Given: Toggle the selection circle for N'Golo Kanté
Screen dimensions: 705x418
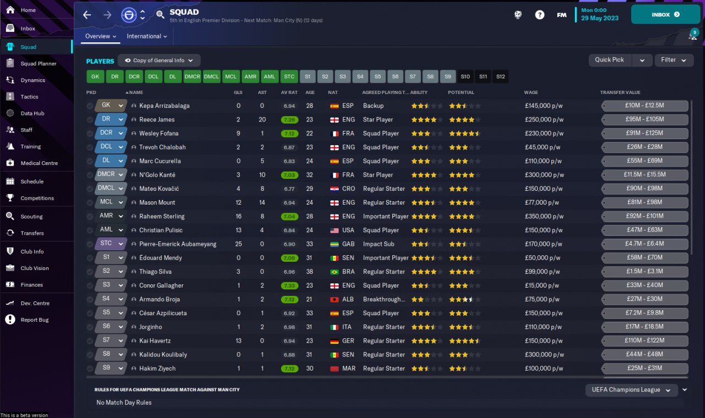Looking at the screenshot, I should coord(90,175).
